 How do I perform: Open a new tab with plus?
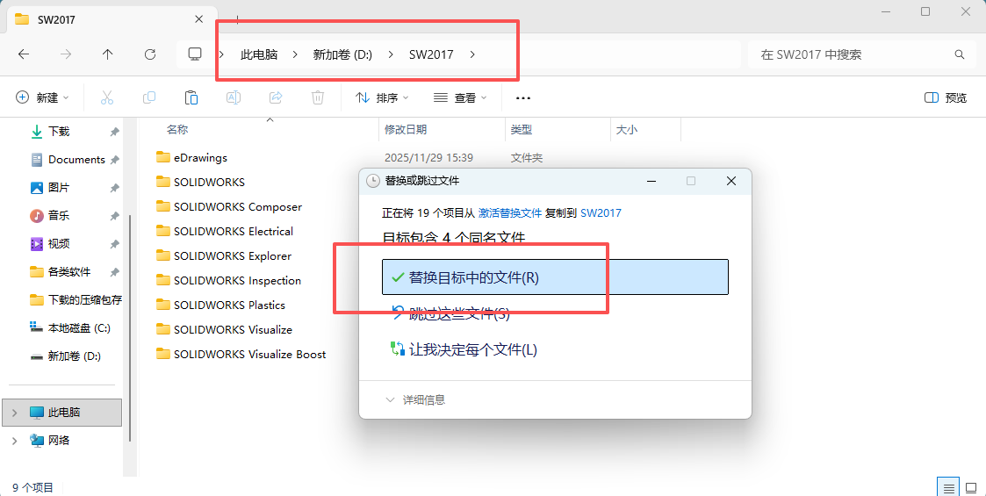[x=237, y=19]
